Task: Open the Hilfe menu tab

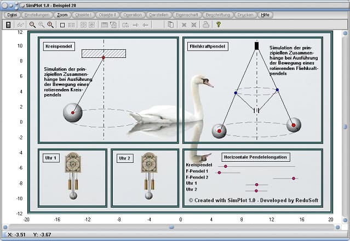Action: tap(265, 15)
